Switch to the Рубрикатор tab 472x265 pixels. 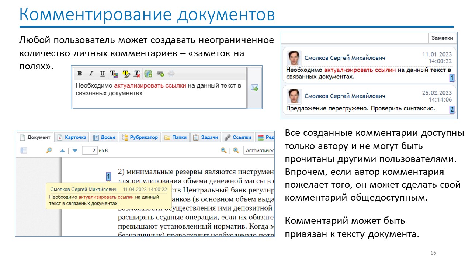point(140,137)
